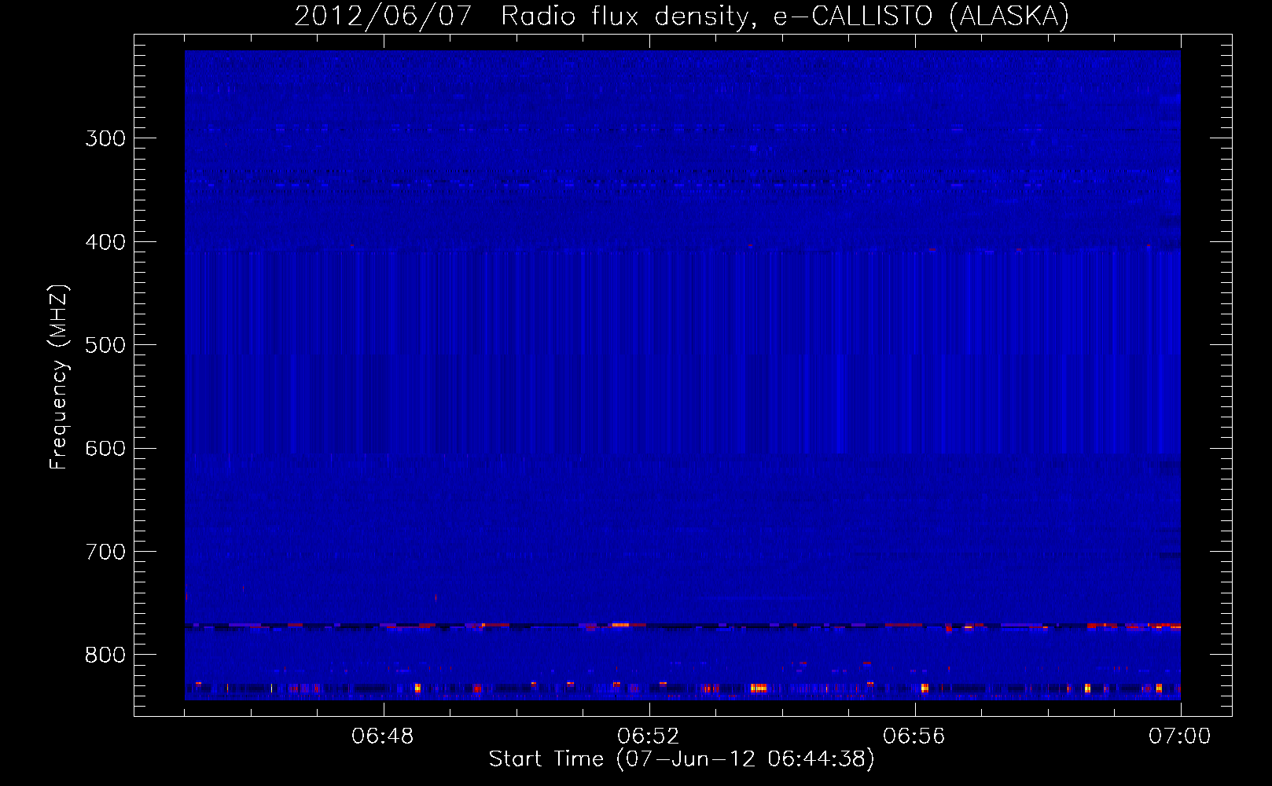Screen dimensions: 1272x786
Task: Click the 07:00 time tick label
Action: [x=1180, y=736]
